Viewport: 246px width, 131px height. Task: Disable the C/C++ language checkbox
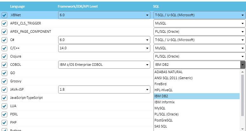[4, 48]
